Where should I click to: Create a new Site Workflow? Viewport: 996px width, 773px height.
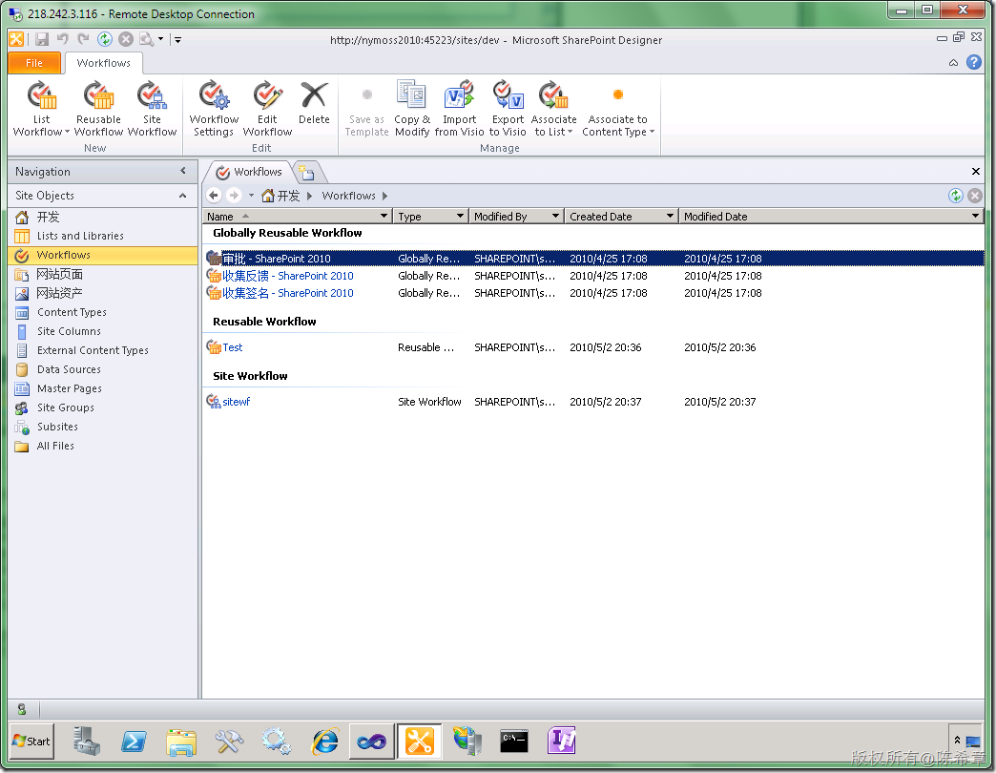point(152,108)
